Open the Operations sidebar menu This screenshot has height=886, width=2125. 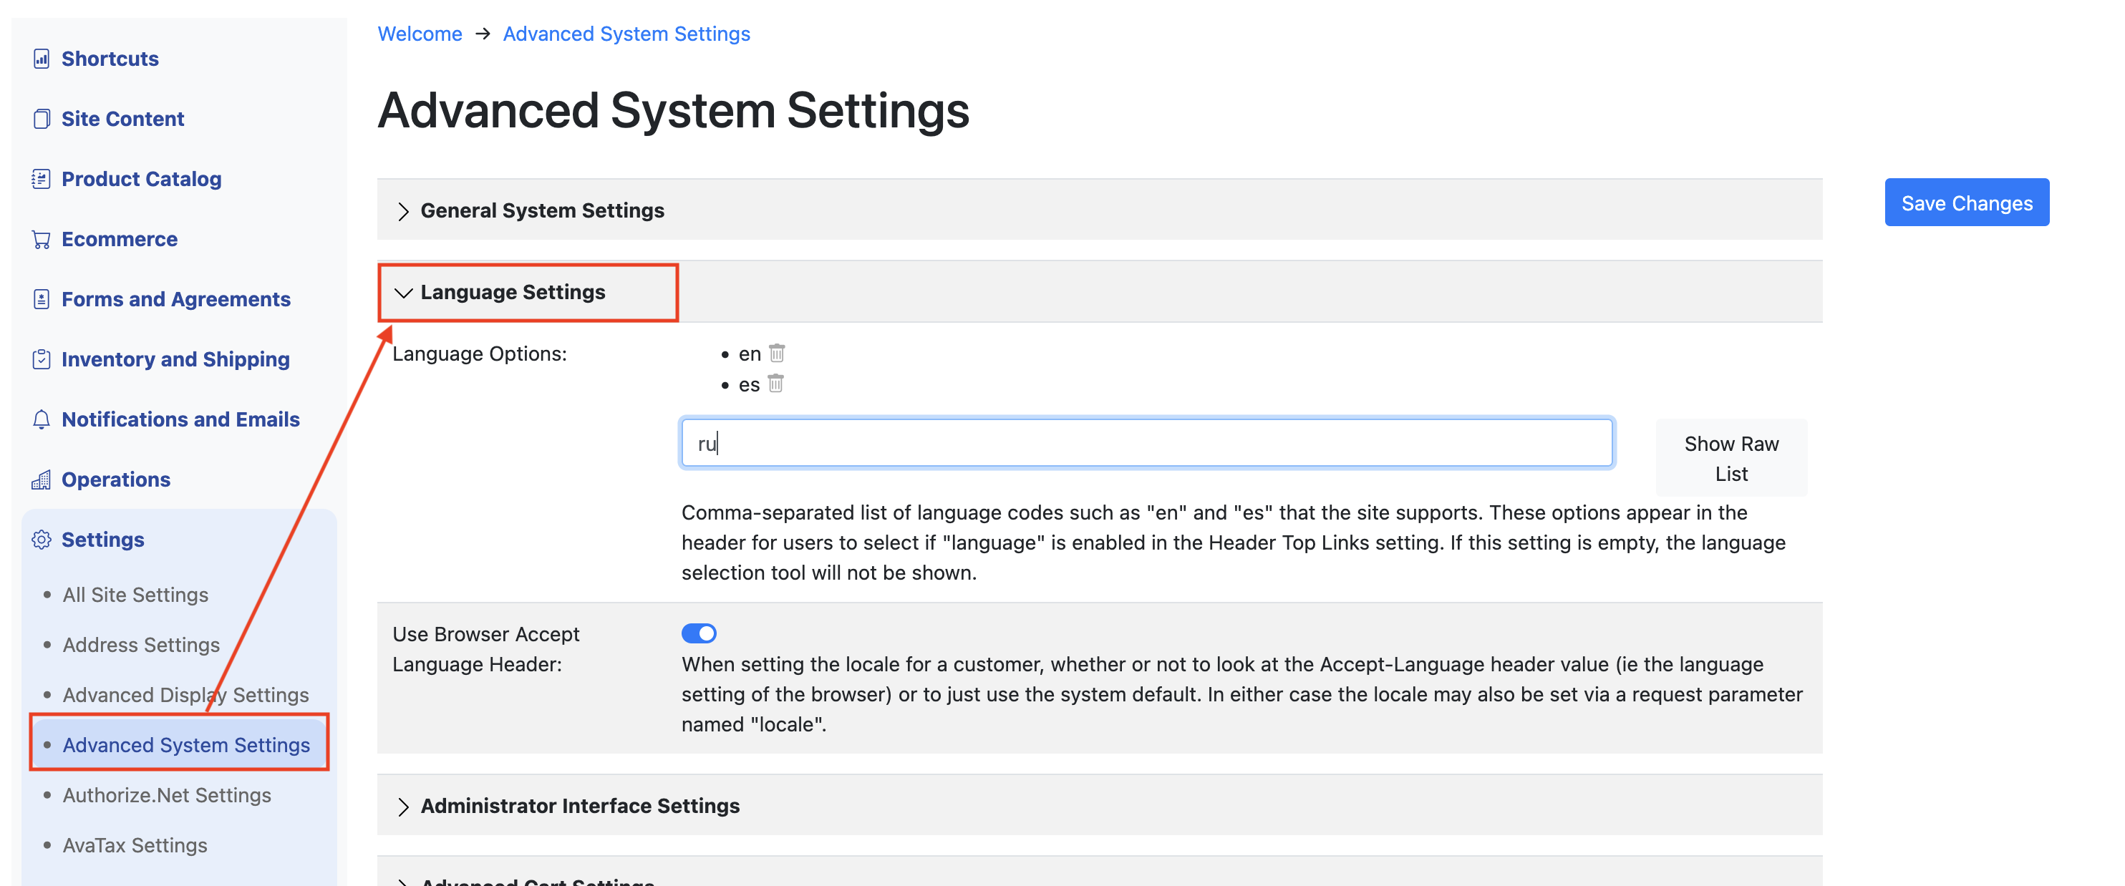(x=115, y=479)
